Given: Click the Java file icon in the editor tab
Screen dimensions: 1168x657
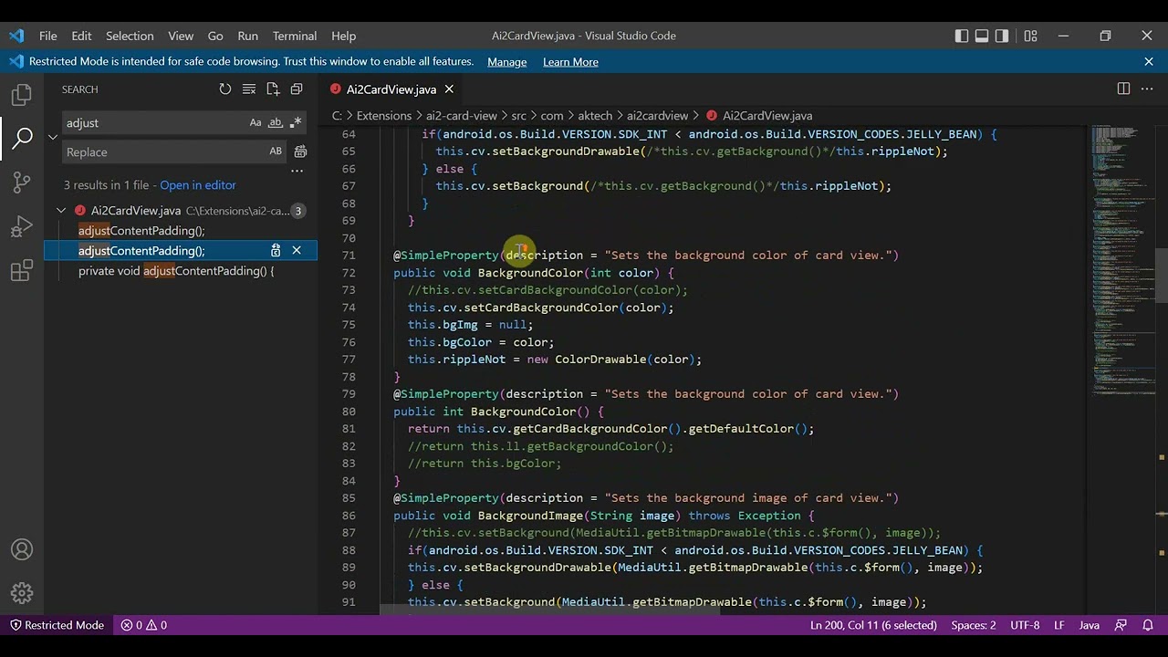Looking at the screenshot, I should click(x=336, y=89).
